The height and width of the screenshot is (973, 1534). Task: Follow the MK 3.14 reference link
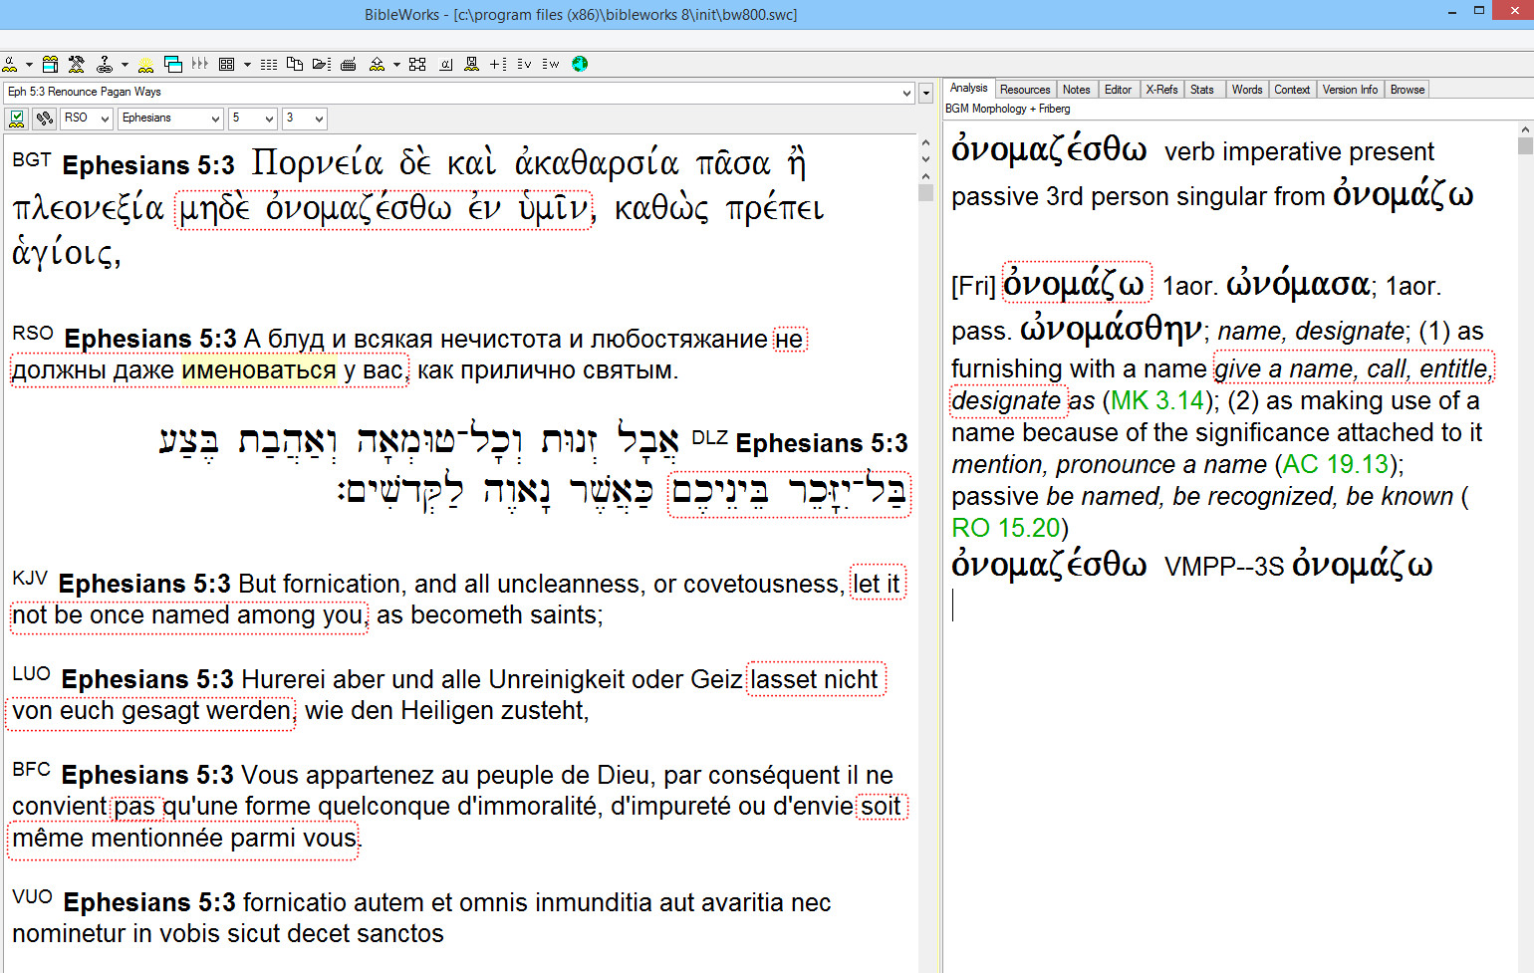1157,401
